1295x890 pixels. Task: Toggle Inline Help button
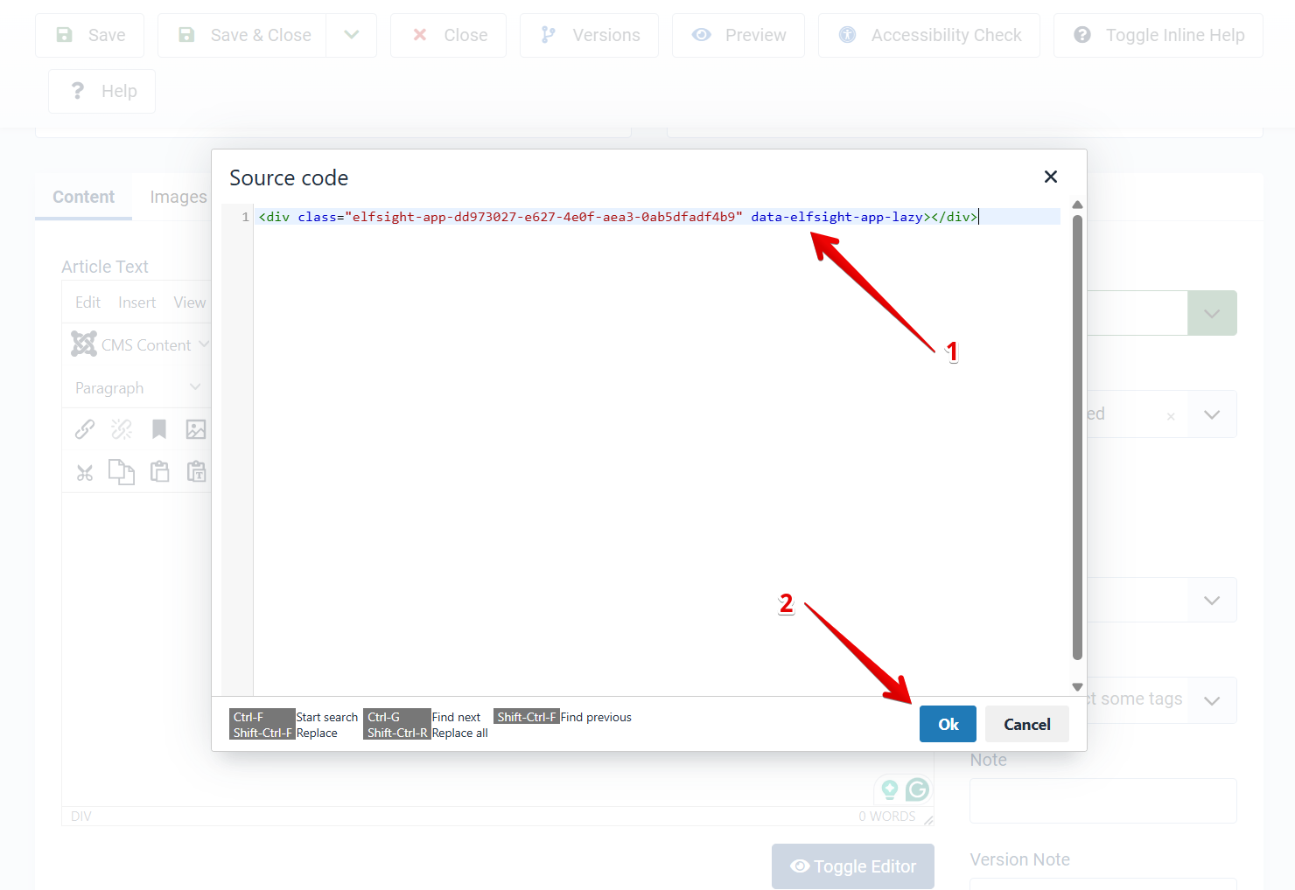1158,35
